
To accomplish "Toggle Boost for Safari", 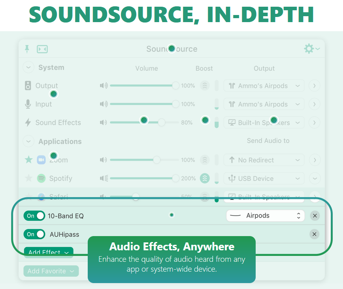I will click(x=205, y=197).
